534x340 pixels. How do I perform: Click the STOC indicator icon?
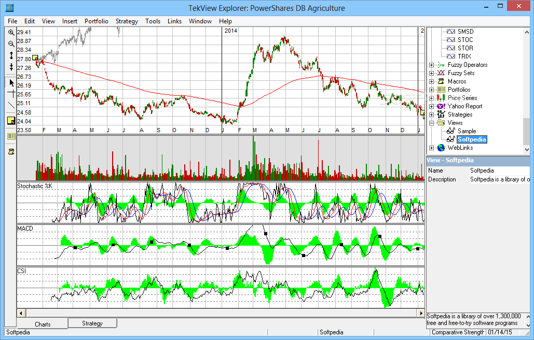coord(451,40)
